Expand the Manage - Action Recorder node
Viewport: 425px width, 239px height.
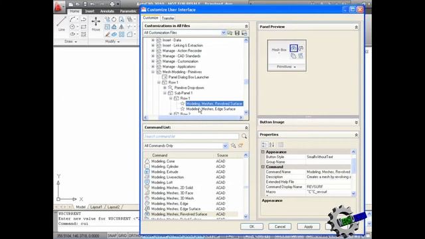coord(153,50)
